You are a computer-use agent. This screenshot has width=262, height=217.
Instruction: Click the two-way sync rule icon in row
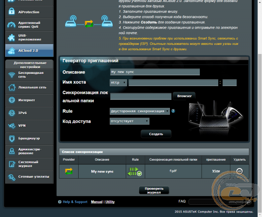[x=135, y=172]
